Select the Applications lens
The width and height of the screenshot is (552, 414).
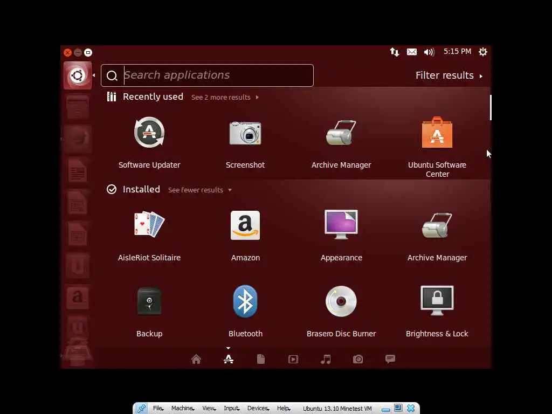point(229,359)
